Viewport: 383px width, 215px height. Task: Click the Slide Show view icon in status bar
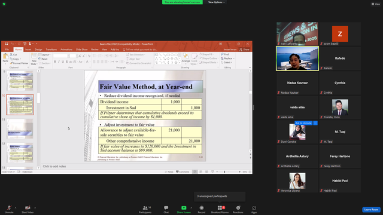click(212, 172)
